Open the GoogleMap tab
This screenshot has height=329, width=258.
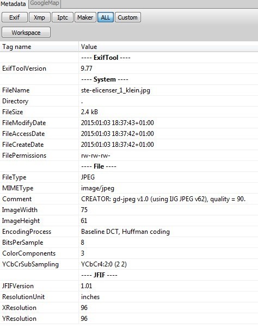(x=45, y=3)
